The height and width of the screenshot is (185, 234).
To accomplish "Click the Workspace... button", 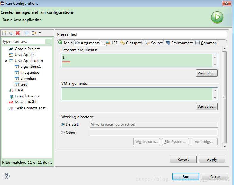I will click(x=146, y=142).
